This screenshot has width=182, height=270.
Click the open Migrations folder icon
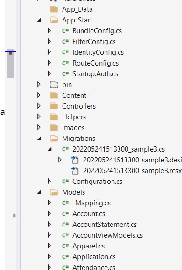(x=54, y=138)
